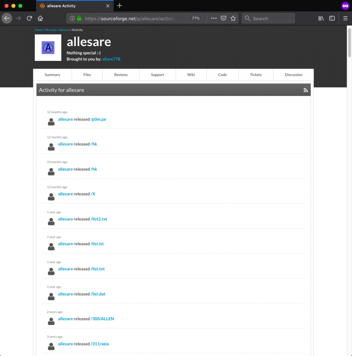The height and width of the screenshot is (356, 352).
Task: Open the /300/ALLEN release link
Action: (x=102, y=319)
